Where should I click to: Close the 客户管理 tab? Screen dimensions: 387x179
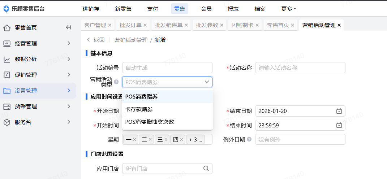tap(110, 25)
